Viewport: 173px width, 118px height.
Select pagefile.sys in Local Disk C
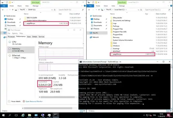133,54
